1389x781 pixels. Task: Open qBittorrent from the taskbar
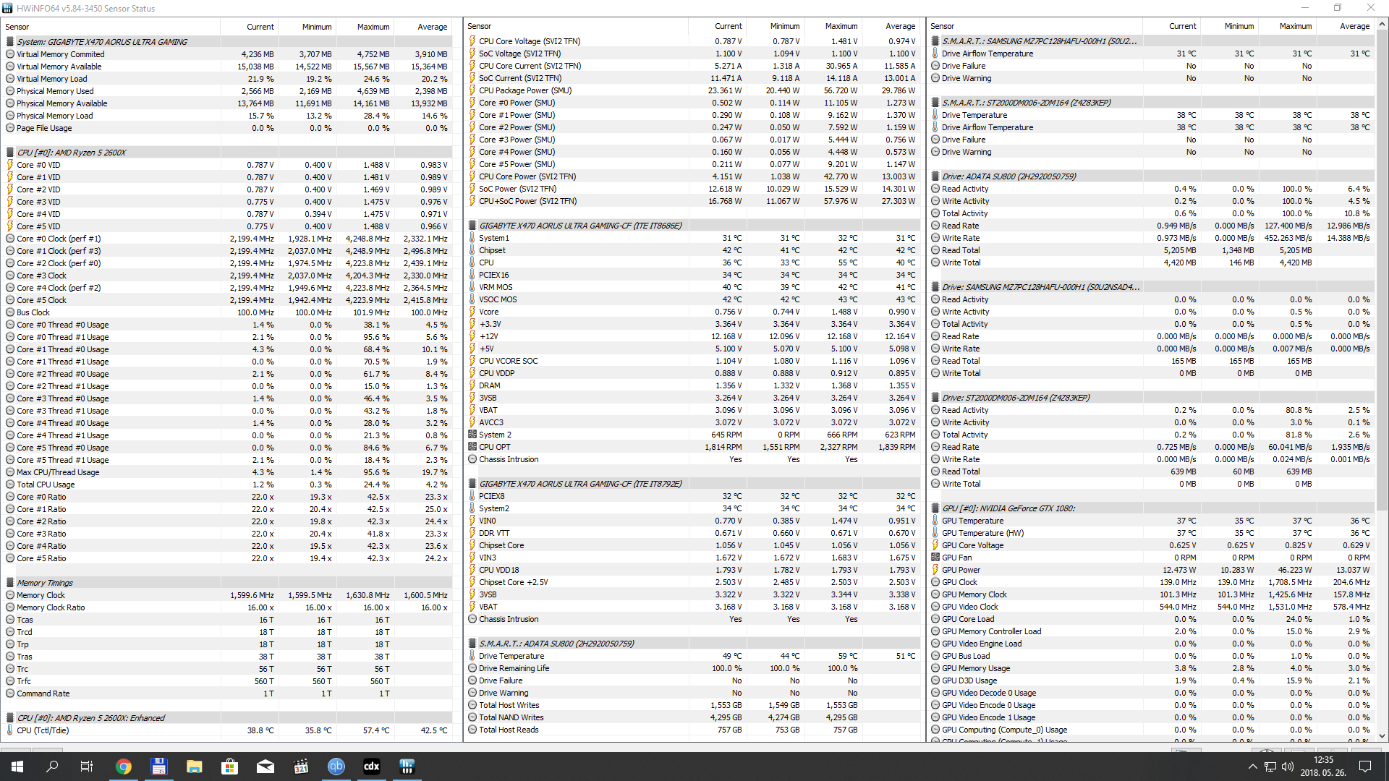(336, 767)
